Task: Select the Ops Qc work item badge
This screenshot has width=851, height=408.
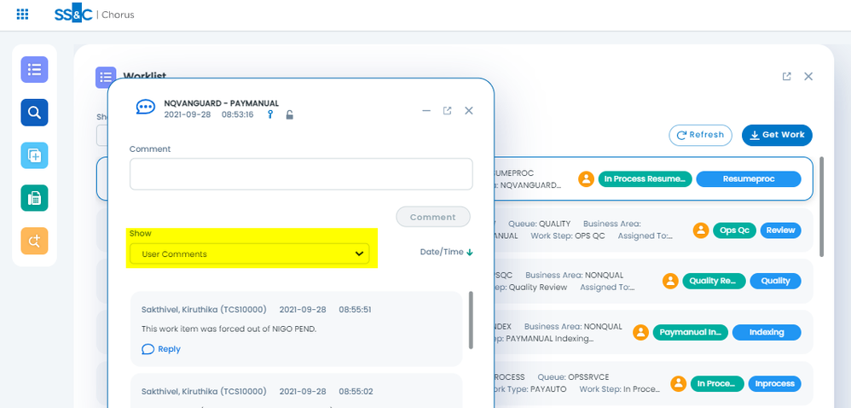Action: (734, 230)
